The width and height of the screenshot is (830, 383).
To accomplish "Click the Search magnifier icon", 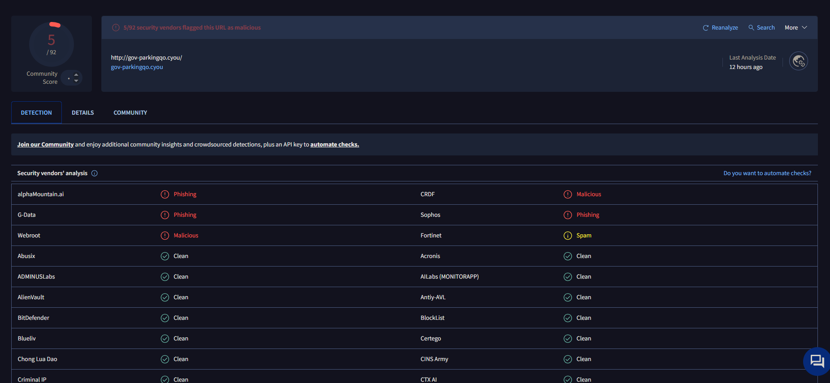I will click(751, 27).
